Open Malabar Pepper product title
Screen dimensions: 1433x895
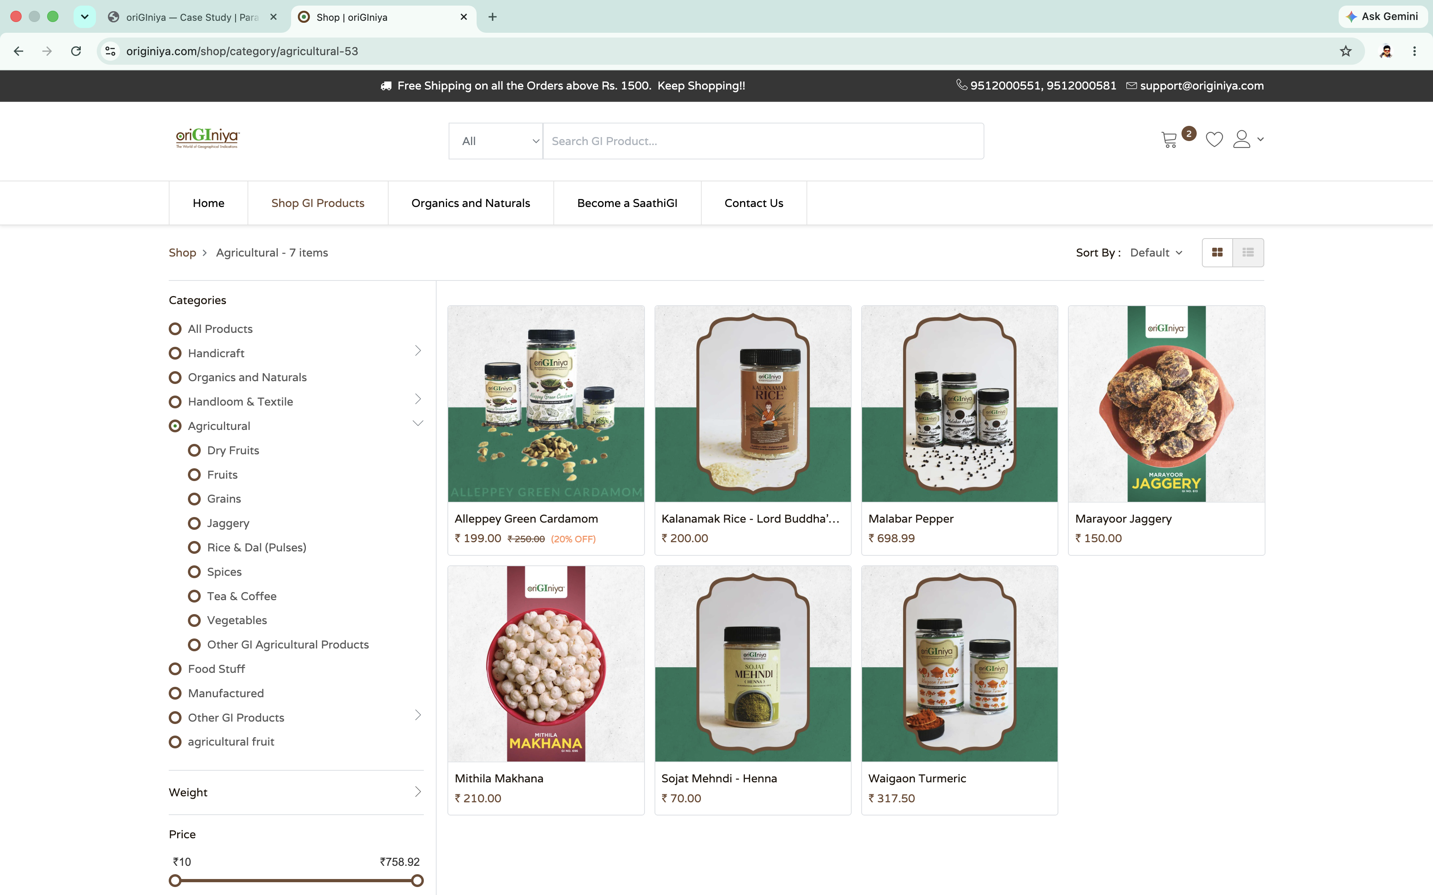pyautogui.click(x=911, y=519)
